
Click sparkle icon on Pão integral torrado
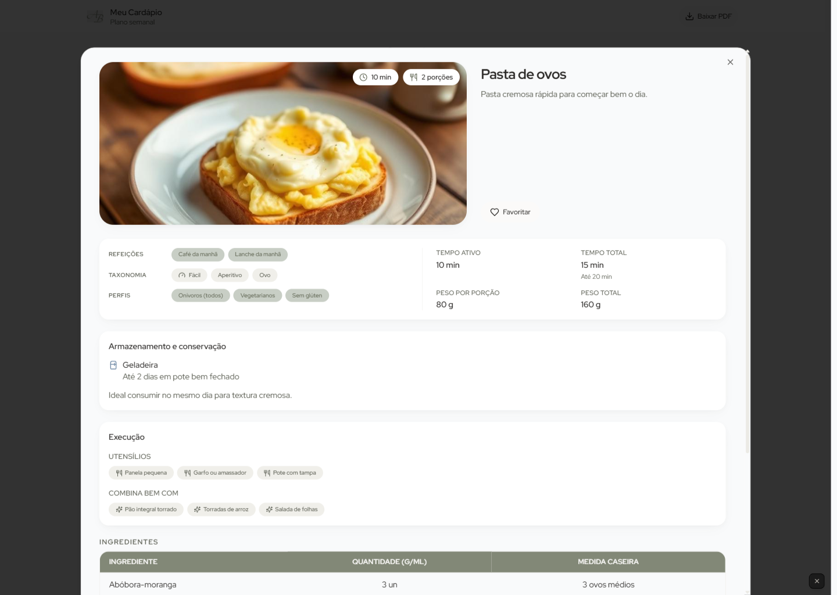tap(119, 510)
